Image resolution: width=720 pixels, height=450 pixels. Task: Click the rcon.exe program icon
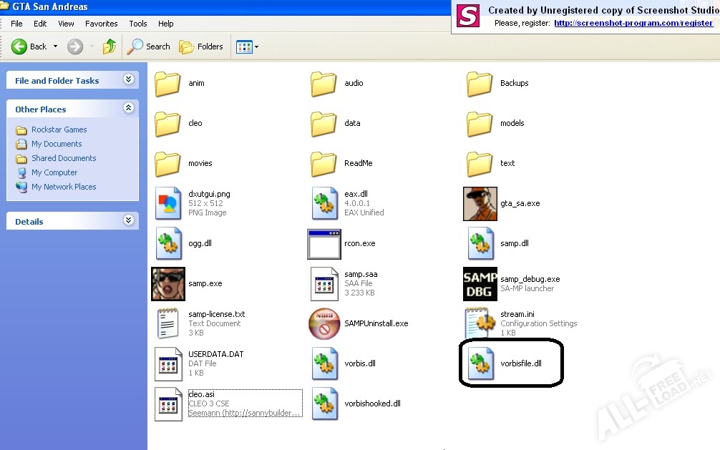coord(324,244)
